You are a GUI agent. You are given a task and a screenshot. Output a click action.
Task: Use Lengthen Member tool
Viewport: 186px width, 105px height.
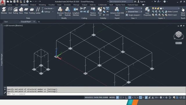point(76,11)
